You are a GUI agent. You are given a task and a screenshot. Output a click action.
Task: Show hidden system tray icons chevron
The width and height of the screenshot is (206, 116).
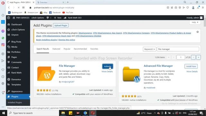tap(155, 113)
